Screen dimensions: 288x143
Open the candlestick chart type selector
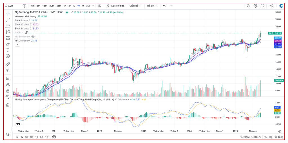pyautogui.click(x=100, y=6)
